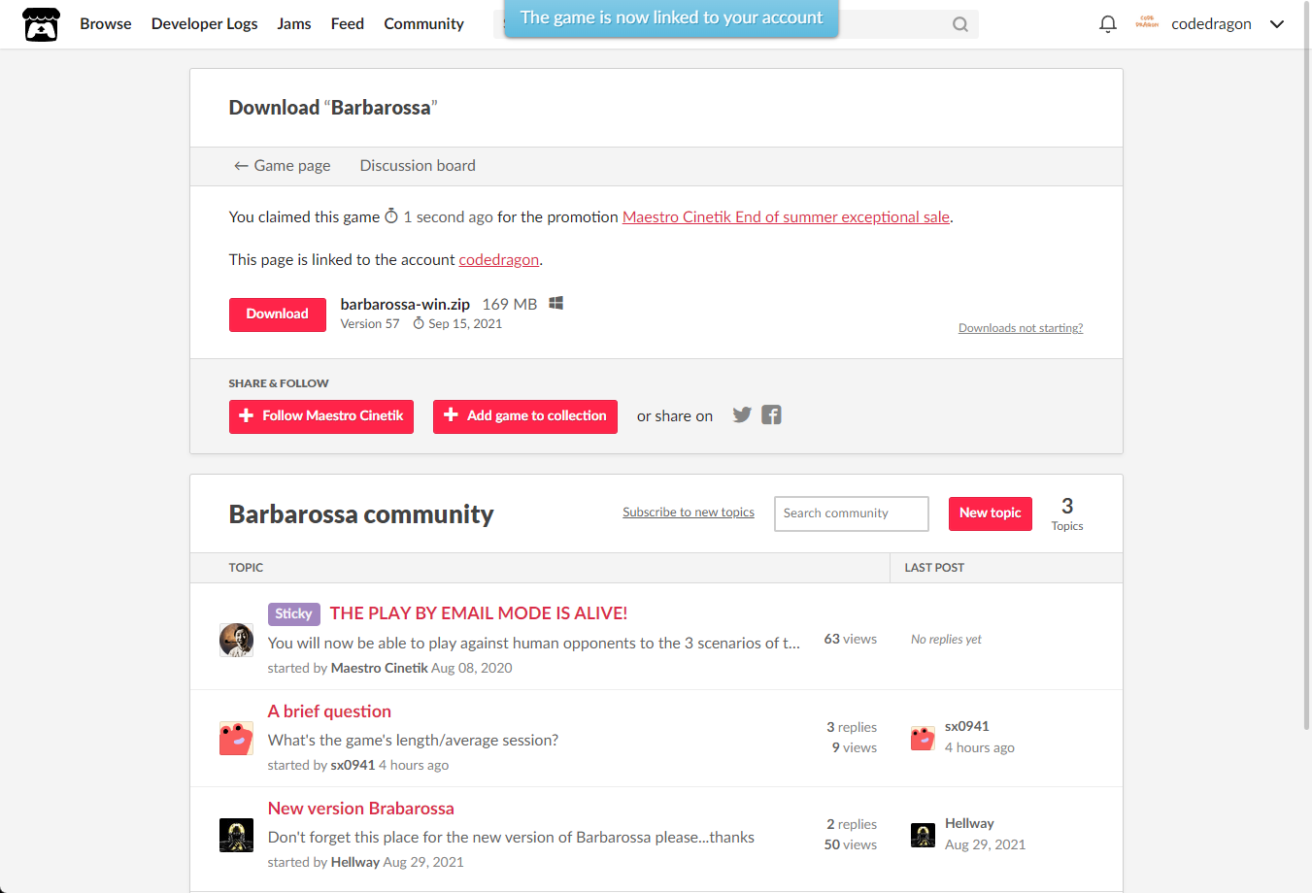Click Downloads not starting? link
Screen dimensions: 1312x893
tap(1021, 328)
